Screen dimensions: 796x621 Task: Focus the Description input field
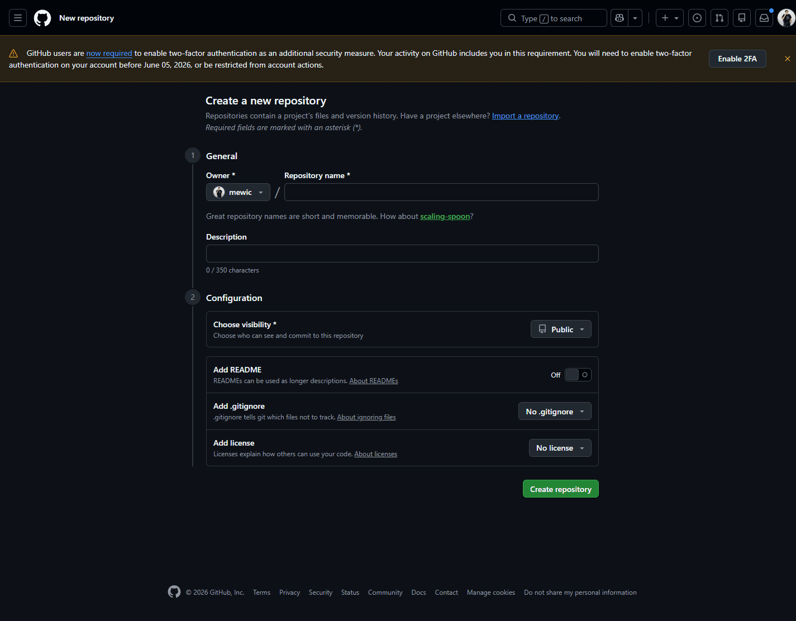click(402, 254)
